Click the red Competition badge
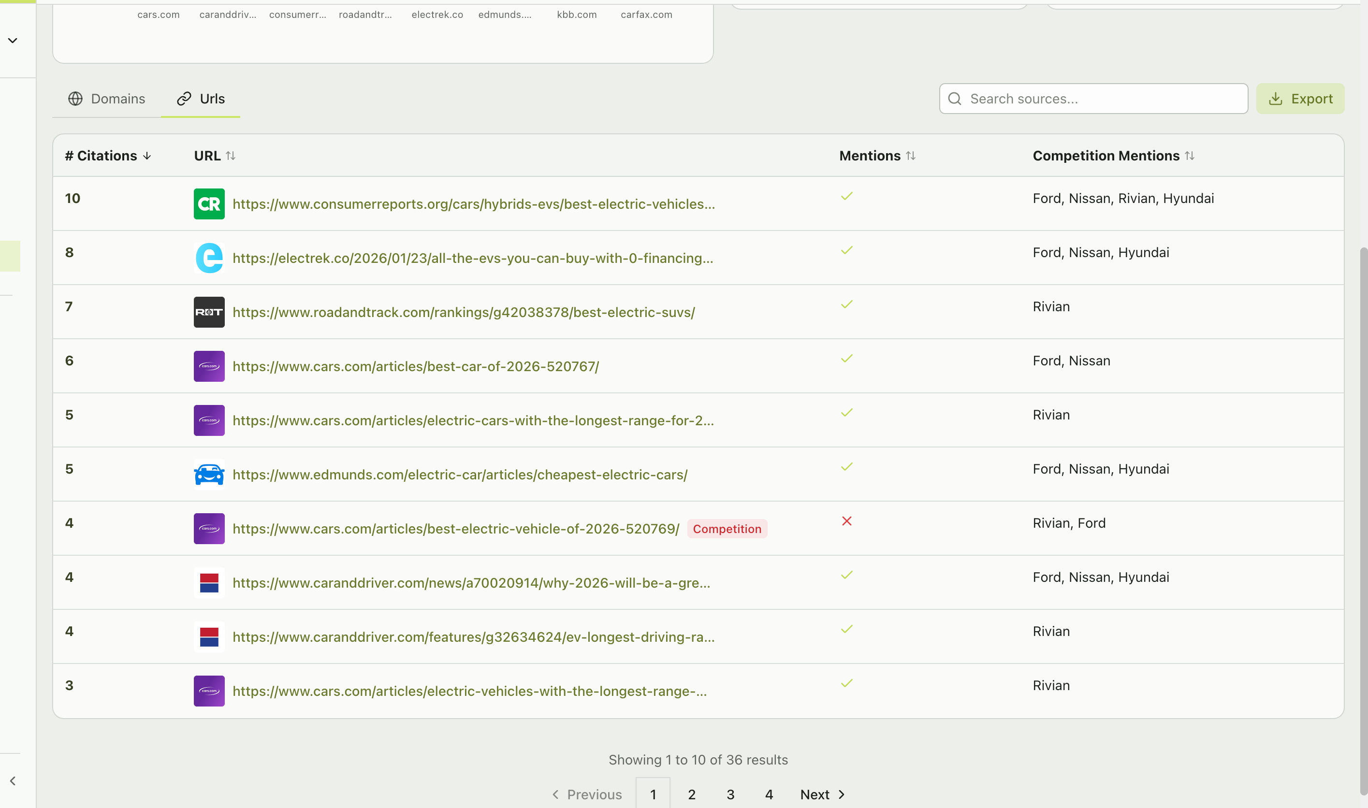 click(x=727, y=528)
